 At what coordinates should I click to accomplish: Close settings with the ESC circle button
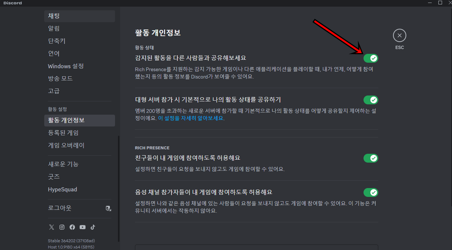pyautogui.click(x=400, y=35)
